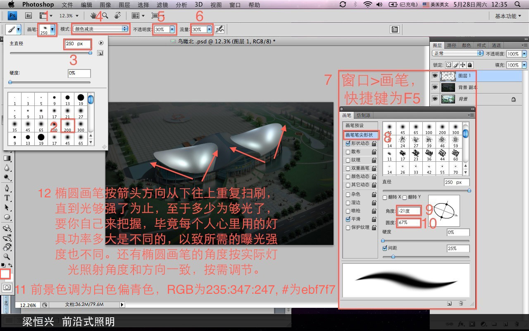The image size is (529, 331).
Task: Select the Blur droplet tool
Action: (x=7, y=168)
